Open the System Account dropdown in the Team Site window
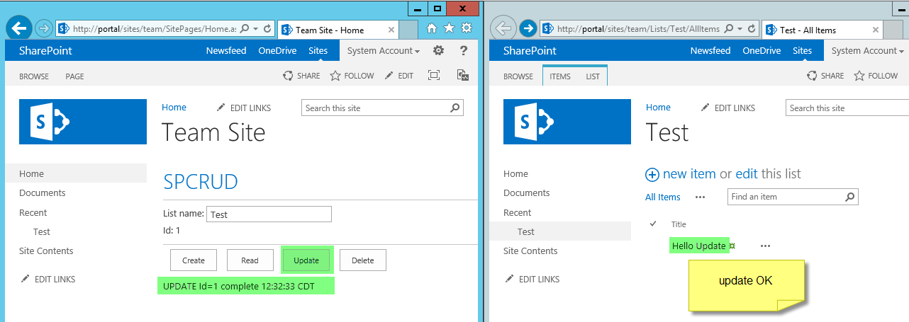Screen dimensions: 909x322 (x=383, y=50)
